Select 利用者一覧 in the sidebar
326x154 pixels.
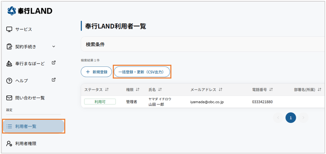coord(33,126)
